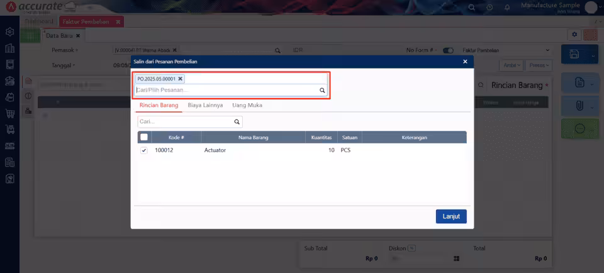Open the factory Manufacture icon in sidebar
The width and height of the screenshot is (604, 273).
pos(9,146)
